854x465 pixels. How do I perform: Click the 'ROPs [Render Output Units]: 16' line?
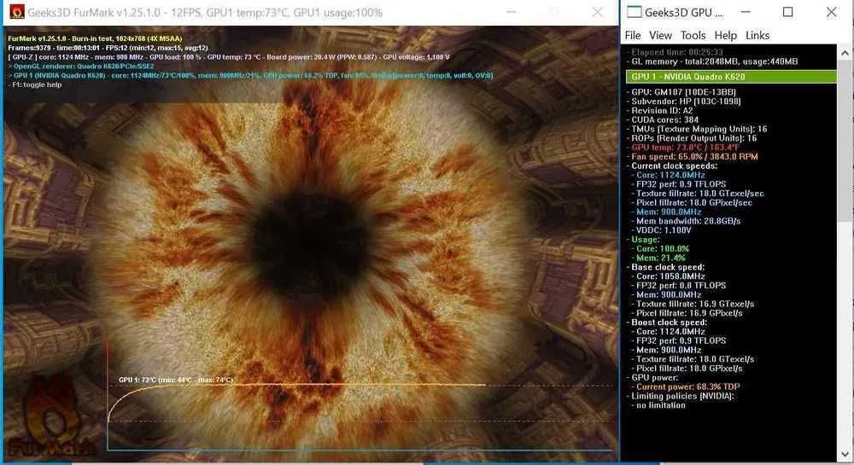click(692, 138)
